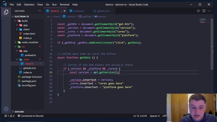Open package-lock.json in the explorer
The width and height of the screenshot is (217, 122).
coord(32,77)
